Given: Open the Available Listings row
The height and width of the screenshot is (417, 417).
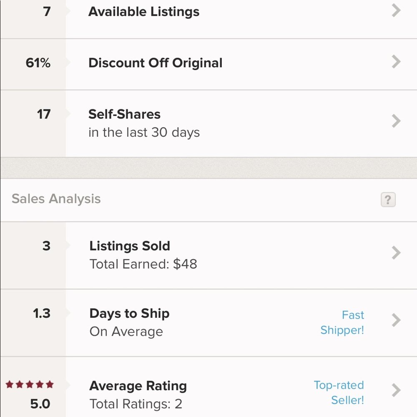Looking at the screenshot, I should pos(144,12).
